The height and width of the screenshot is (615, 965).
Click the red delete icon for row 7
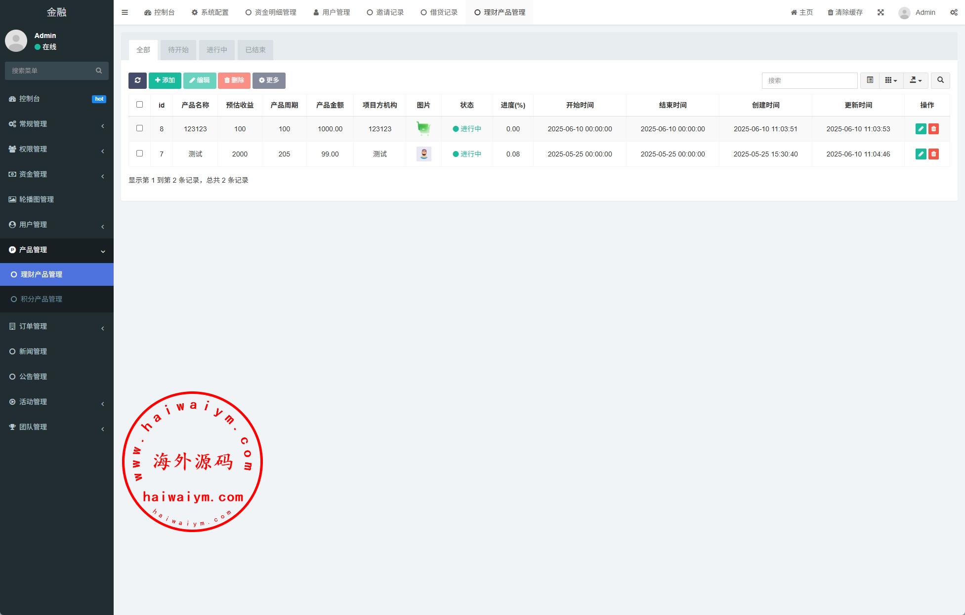point(933,154)
